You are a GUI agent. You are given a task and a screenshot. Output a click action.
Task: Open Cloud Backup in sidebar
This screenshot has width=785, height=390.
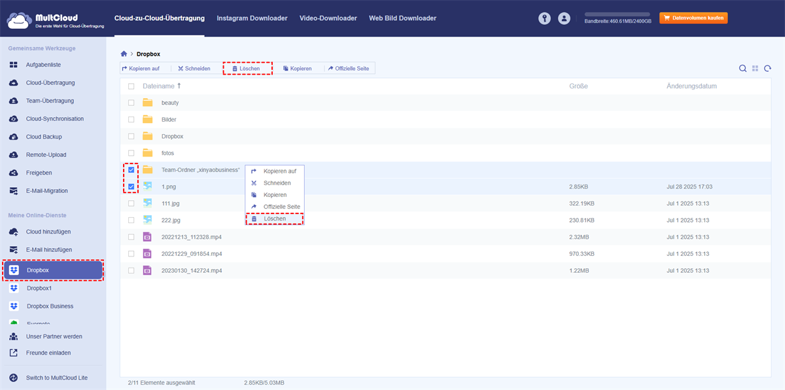44,137
